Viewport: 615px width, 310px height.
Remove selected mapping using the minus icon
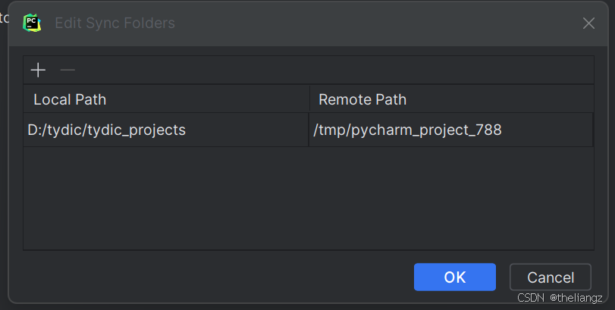click(67, 70)
